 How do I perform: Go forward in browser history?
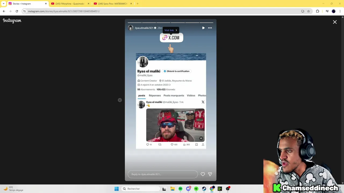click(10, 11)
